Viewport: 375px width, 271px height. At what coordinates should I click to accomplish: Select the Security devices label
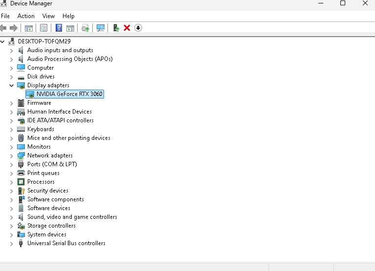coord(48,191)
